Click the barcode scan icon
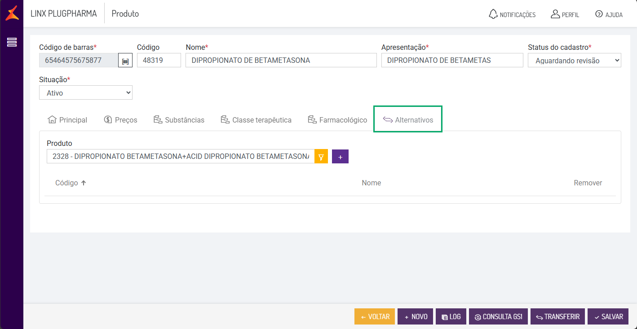The width and height of the screenshot is (637, 329). tap(125, 61)
